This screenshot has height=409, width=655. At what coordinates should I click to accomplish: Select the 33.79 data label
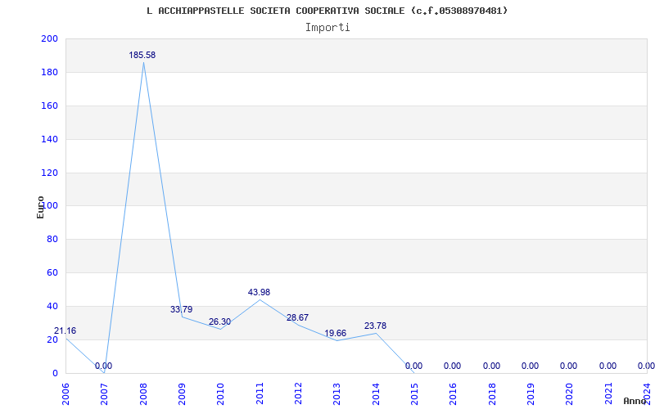coord(181,310)
